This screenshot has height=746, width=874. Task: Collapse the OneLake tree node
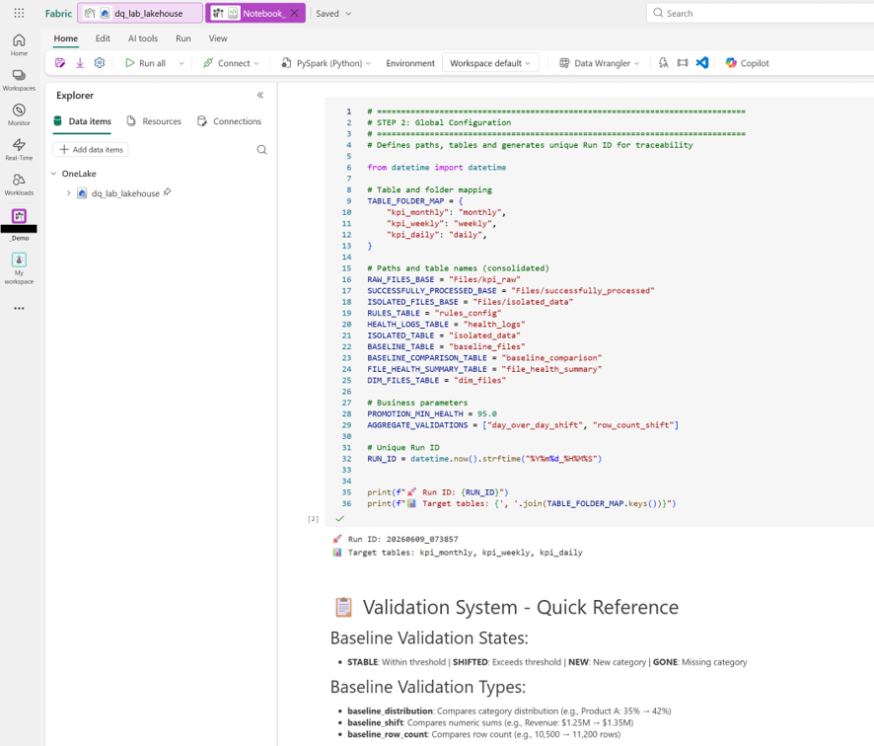click(x=53, y=174)
